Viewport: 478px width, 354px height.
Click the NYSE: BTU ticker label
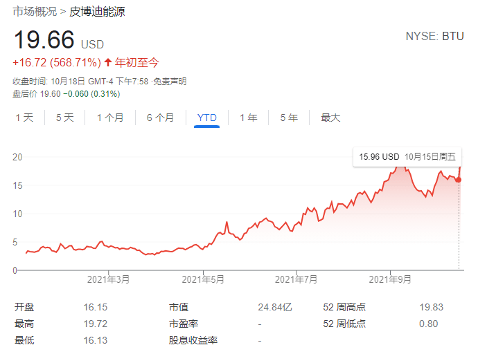tap(435, 36)
